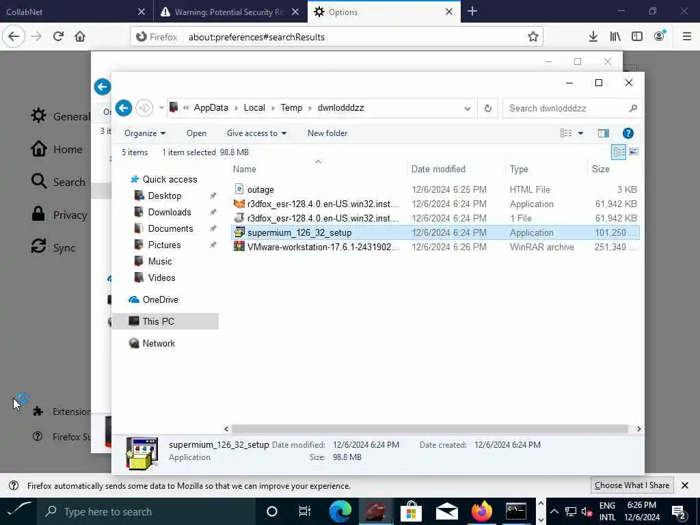
Task: Sort files by Date modified column
Action: (x=438, y=170)
